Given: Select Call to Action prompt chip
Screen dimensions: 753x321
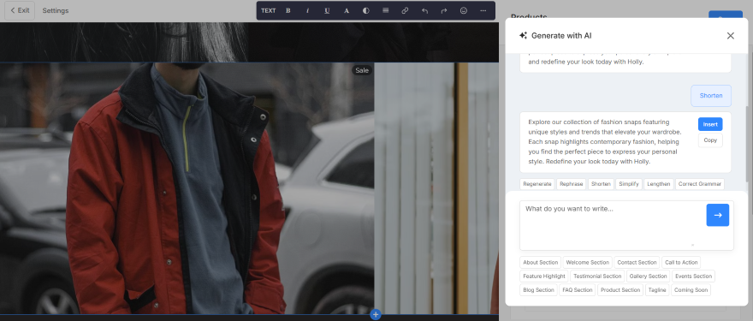Looking at the screenshot, I should (x=681, y=263).
